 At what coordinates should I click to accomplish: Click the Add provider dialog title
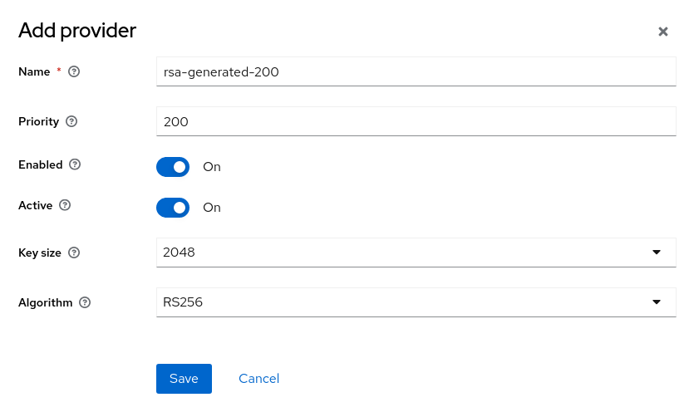77,31
